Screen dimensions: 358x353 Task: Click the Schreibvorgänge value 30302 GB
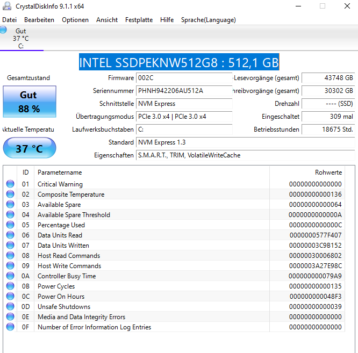point(328,91)
